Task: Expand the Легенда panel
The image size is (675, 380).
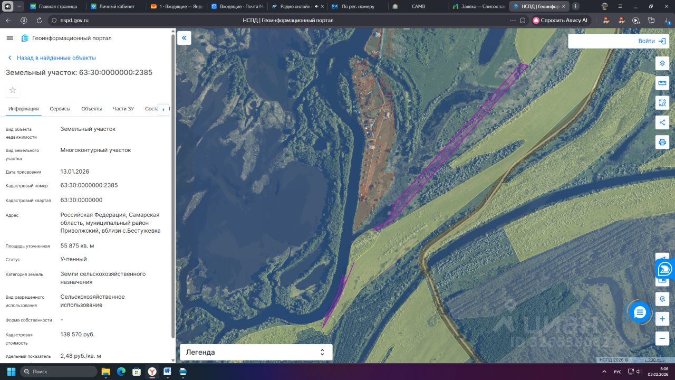Action: coord(256,352)
